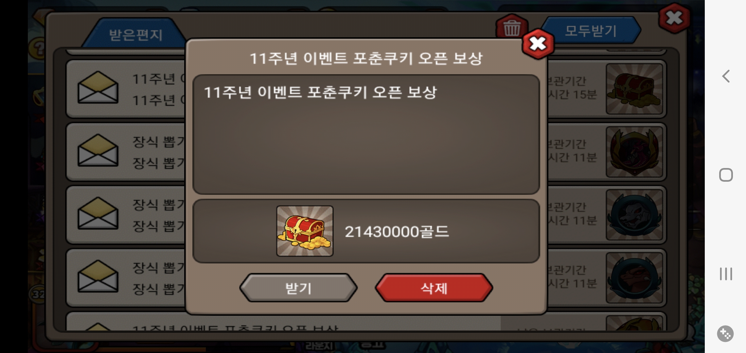Screen dimensions: 746x353
Task: Close the mailbox window
Action: [x=674, y=18]
